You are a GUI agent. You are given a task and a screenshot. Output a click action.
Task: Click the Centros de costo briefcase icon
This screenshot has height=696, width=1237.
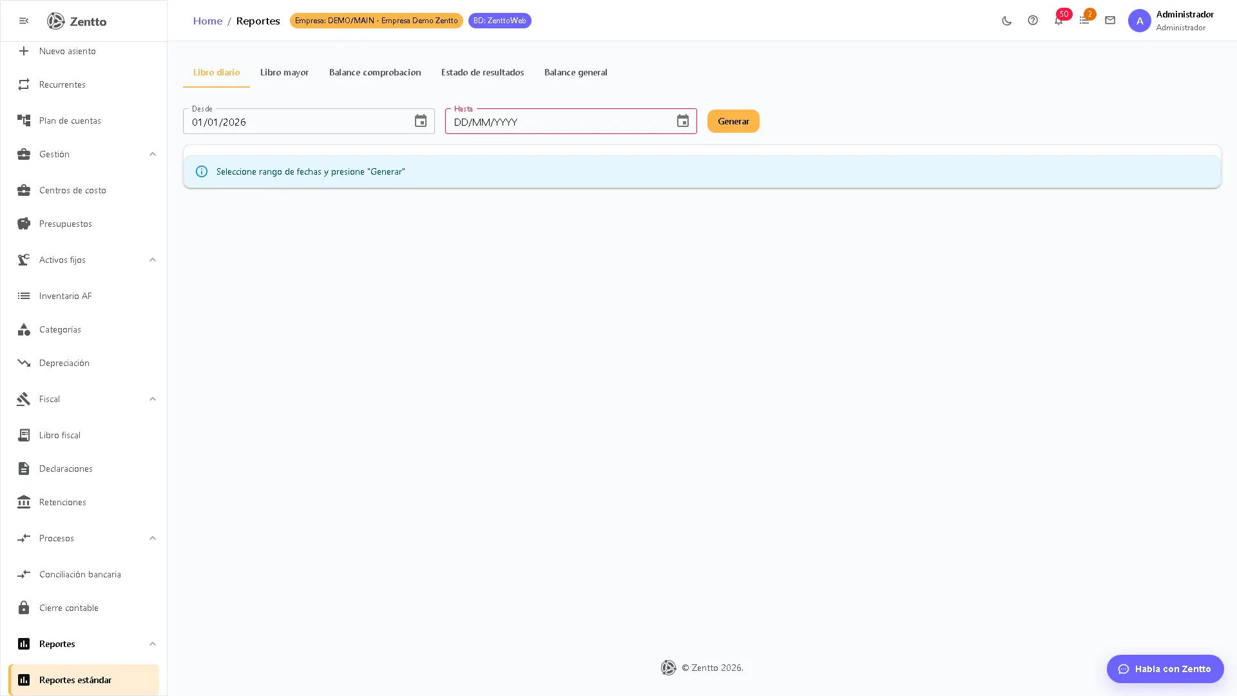click(24, 190)
